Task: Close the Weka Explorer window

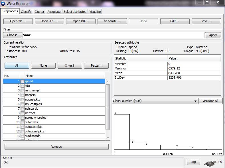Action: [218, 3]
